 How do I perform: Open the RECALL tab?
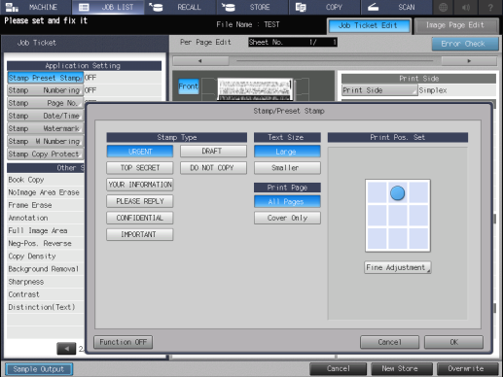coord(180,7)
